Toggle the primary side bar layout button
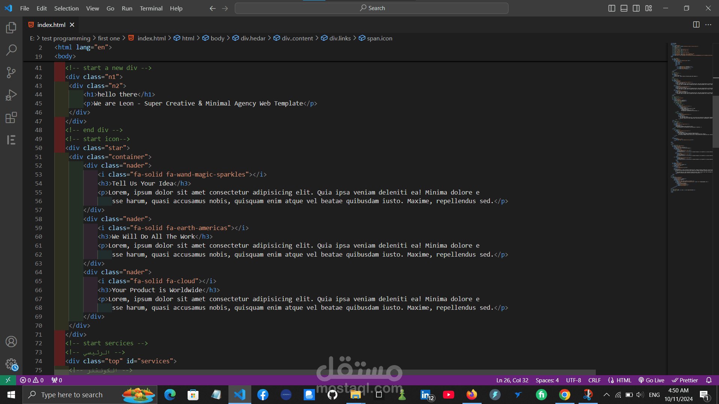 click(612, 8)
